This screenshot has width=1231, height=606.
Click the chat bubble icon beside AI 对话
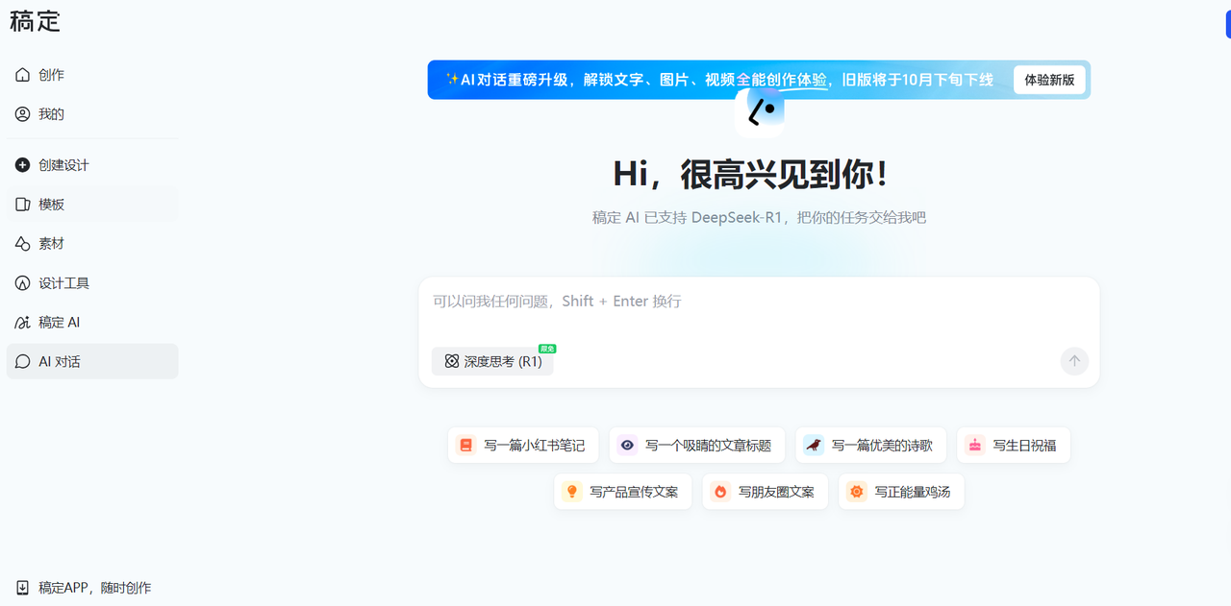pyautogui.click(x=23, y=362)
